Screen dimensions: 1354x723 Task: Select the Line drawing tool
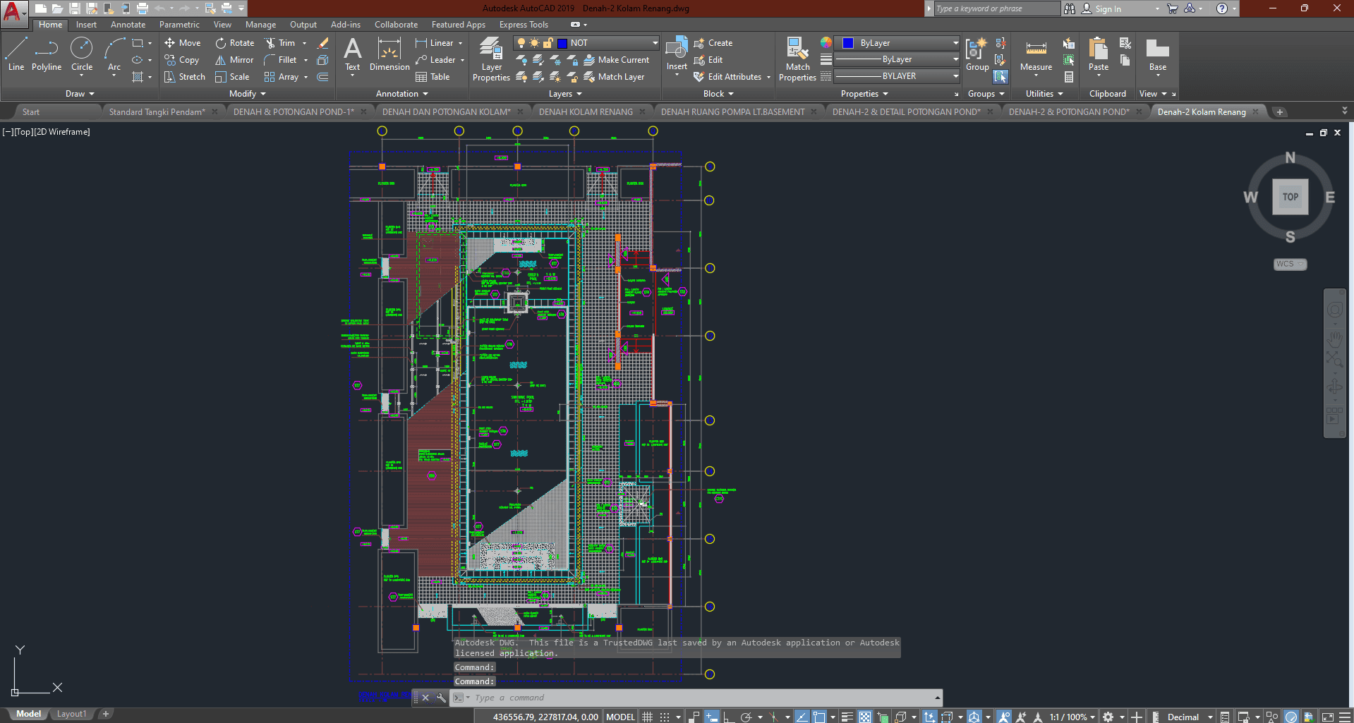(16, 54)
